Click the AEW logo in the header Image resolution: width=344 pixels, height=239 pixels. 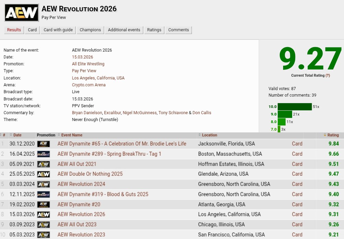click(22, 12)
